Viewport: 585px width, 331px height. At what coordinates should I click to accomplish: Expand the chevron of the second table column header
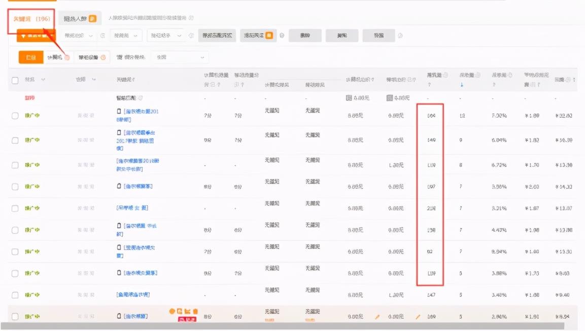tap(94, 80)
